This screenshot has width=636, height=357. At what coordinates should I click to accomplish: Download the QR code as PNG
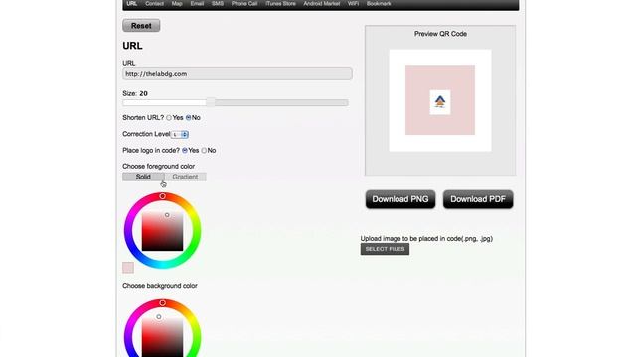coord(400,199)
